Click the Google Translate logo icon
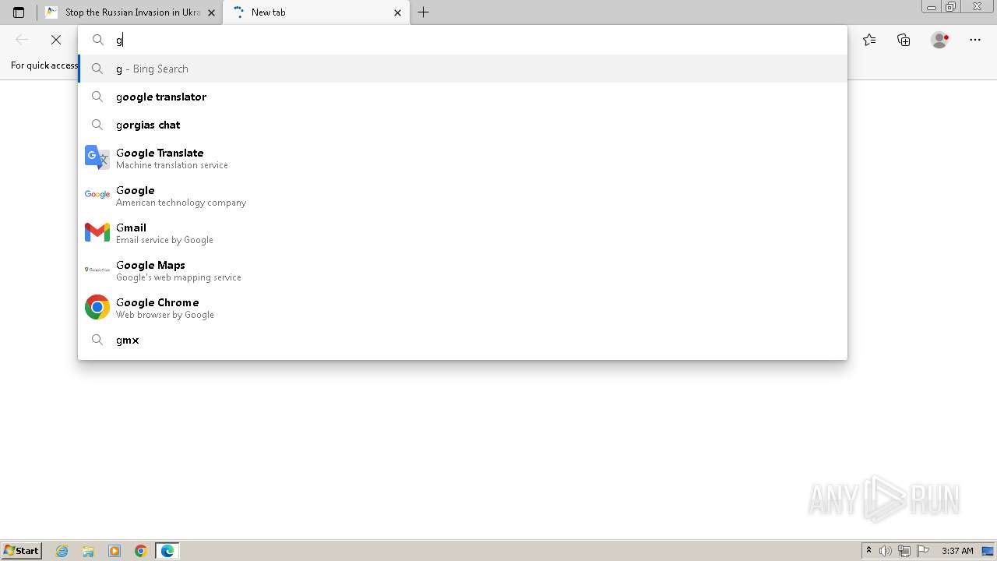This screenshot has width=997, height=561. point(97,157)
